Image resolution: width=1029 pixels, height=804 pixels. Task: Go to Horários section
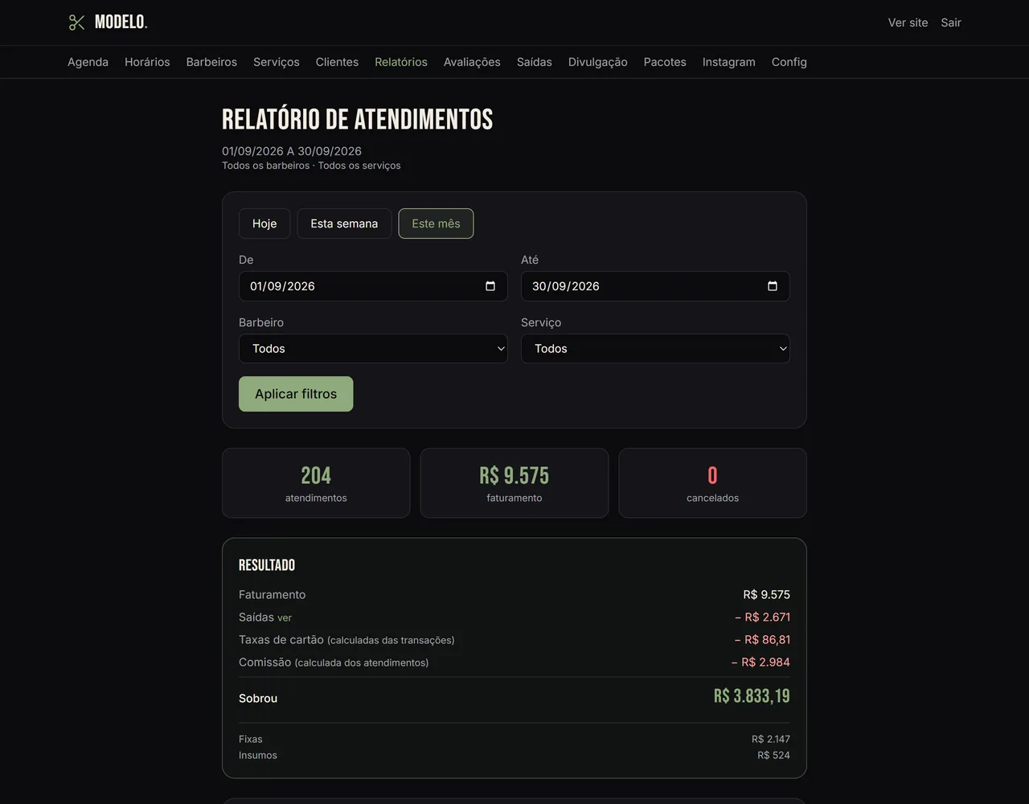(x=147, y=62)
